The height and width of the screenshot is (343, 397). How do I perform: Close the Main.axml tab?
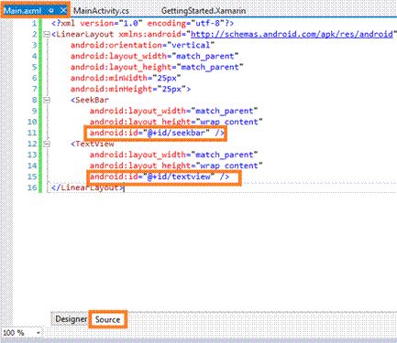[x=63, y=11]
